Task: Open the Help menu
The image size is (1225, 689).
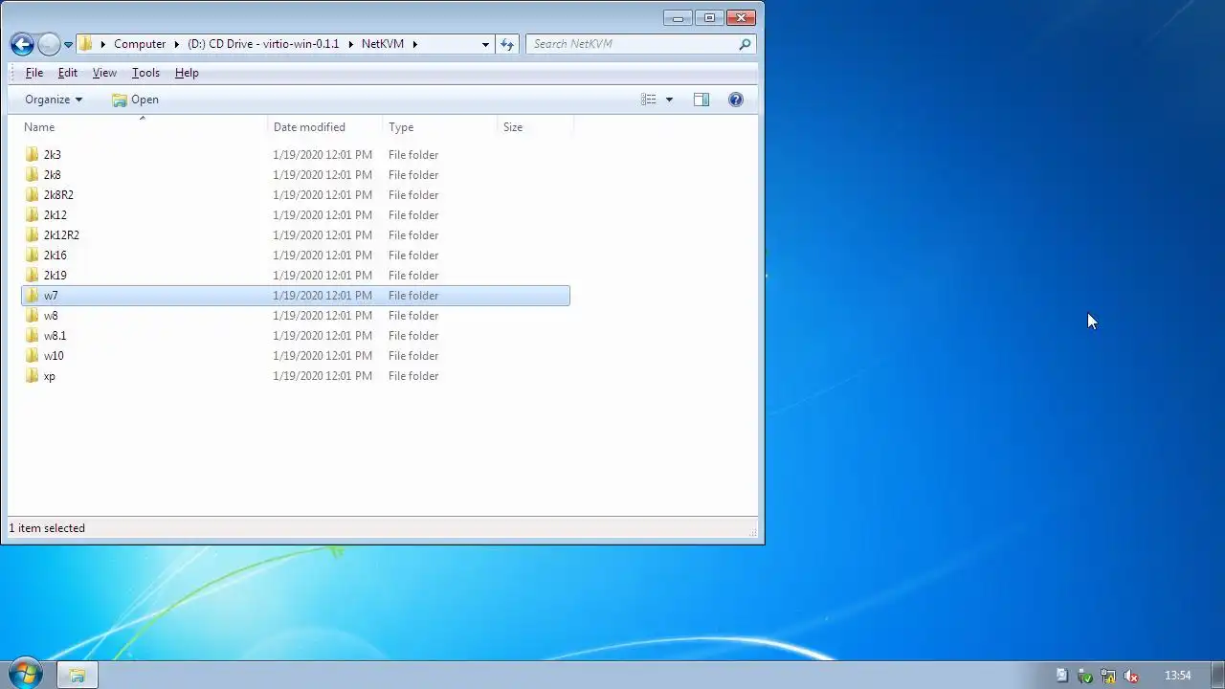Action: point(187,73)
